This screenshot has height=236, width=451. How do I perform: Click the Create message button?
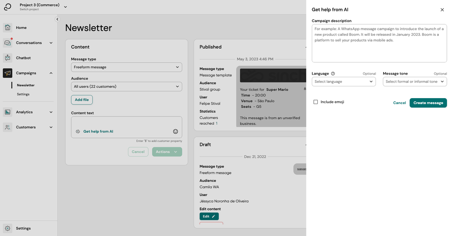[428, 103]
